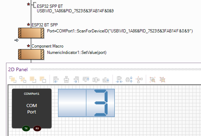Align objects to vertical middle

click(x=96, y=80)
